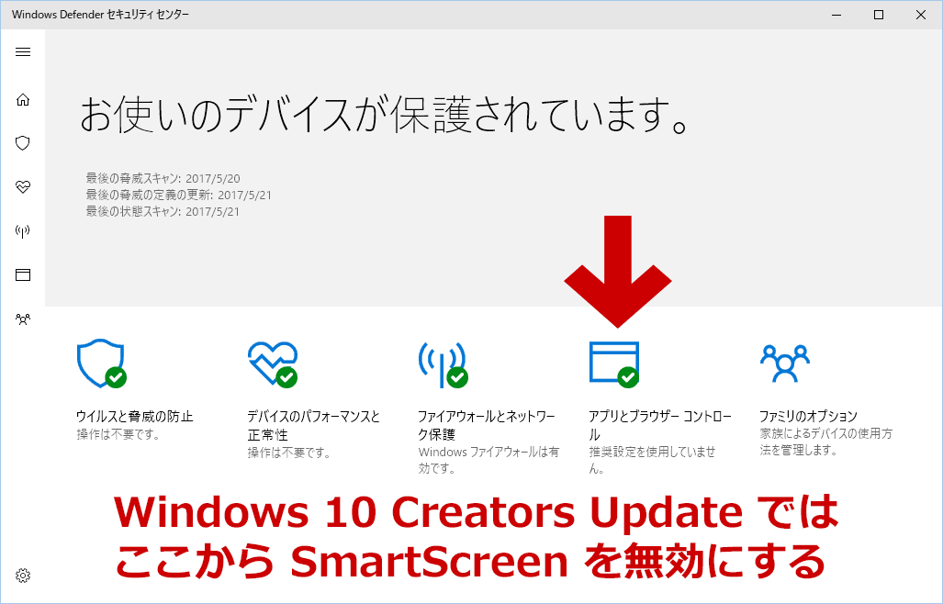Screen dimensions: 943x604
Task: Open デバイスのパフォーマンスと正常性 section
Action: (x=313, y=425)
